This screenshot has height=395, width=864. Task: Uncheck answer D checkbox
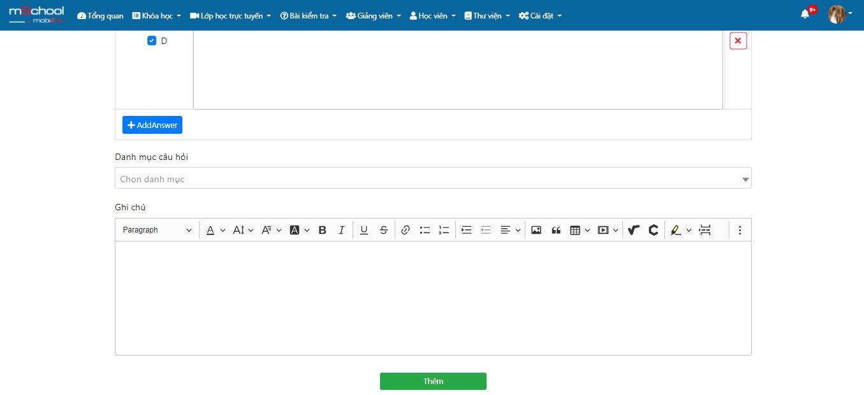152,41
